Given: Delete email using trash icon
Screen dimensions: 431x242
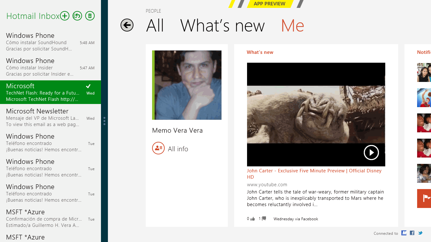Looking at the screenshot, I should (x=90, y=16).
